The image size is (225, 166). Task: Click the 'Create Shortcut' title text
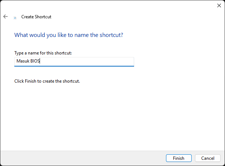pos(36,17)
